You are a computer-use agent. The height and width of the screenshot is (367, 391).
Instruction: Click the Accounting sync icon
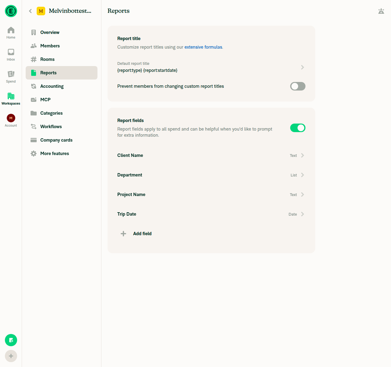click(x=34, y=86)
